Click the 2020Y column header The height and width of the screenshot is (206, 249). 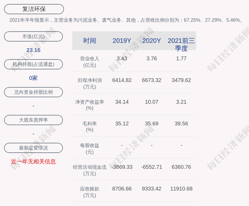[x=152, y=41]
